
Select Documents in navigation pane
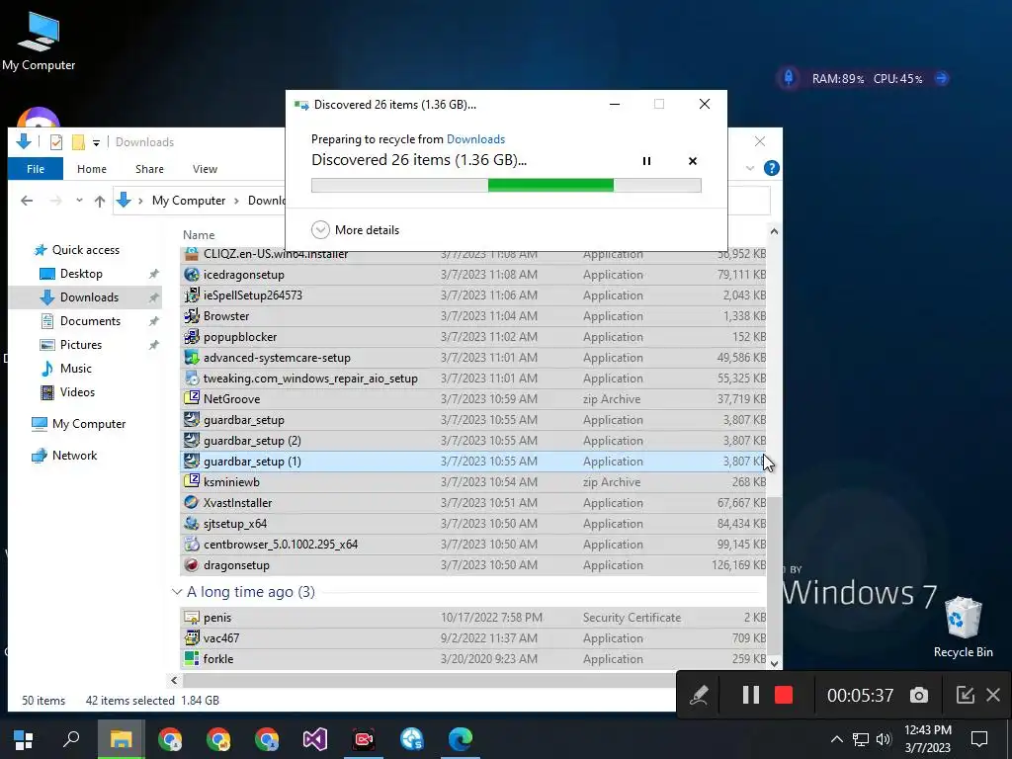pyautogui.click(x=81, y=321)
